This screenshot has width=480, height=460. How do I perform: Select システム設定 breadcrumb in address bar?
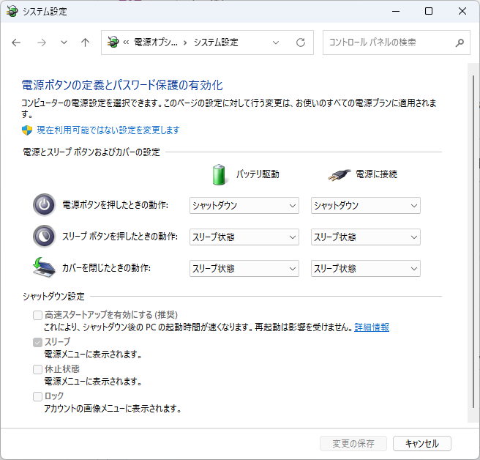coord(216,42)
